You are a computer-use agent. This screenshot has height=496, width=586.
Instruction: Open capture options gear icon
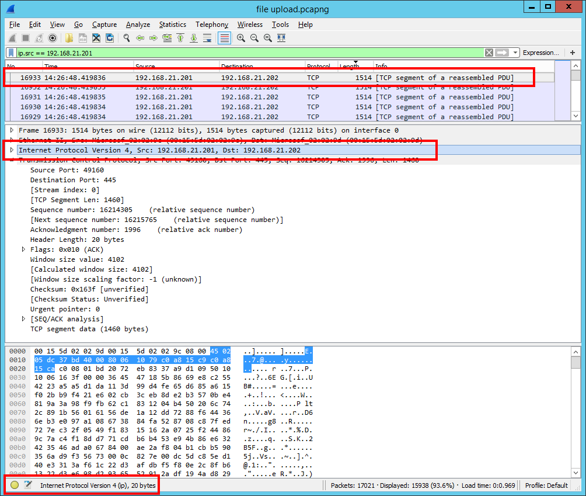coord(53,38)
